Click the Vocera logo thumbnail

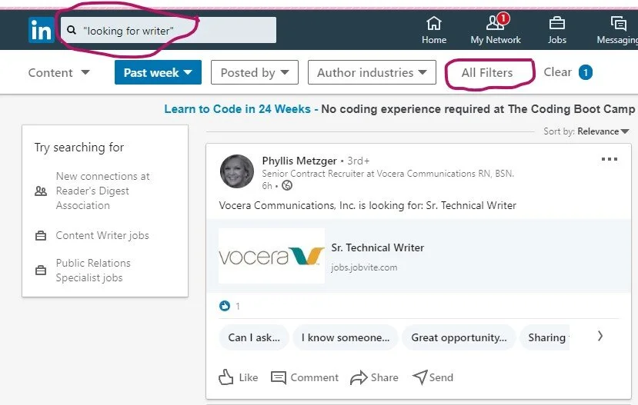[x=272, y=255]
